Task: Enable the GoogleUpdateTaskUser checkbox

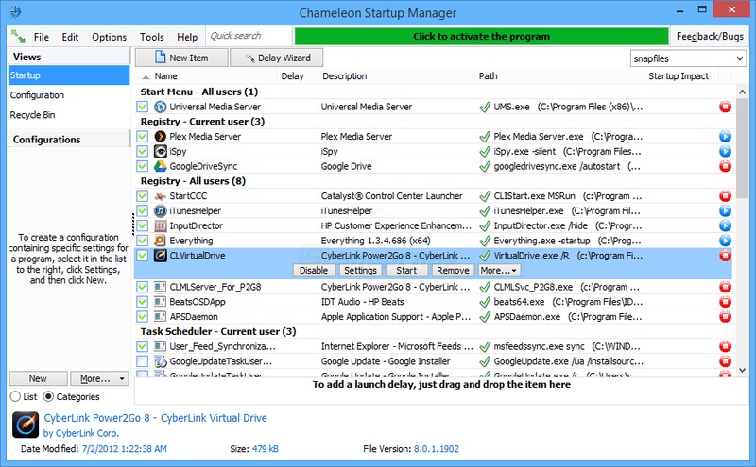Action: (142, 361)
